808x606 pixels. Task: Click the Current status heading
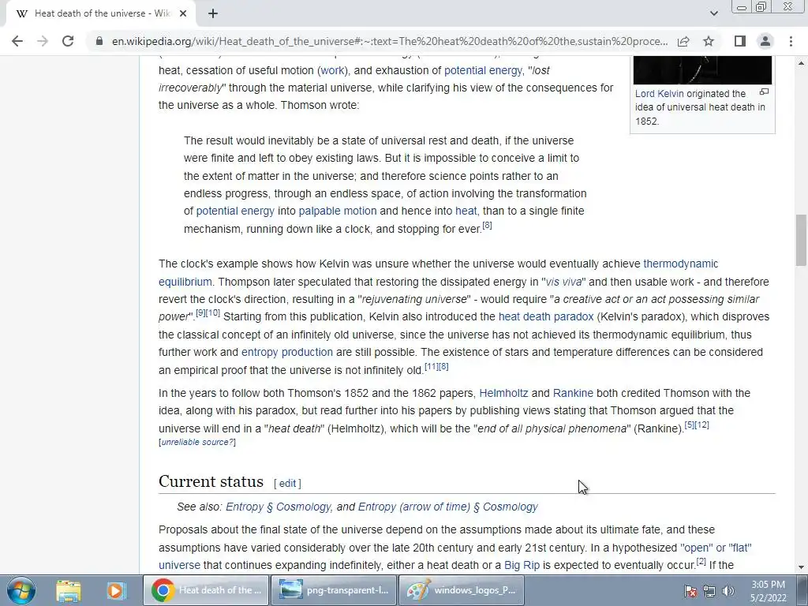click(x=211, y=481)
